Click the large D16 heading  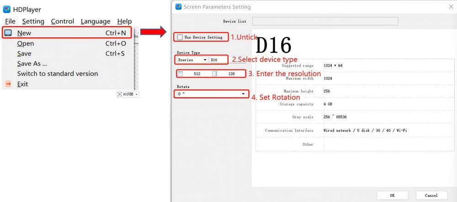[x=273, y=45]
